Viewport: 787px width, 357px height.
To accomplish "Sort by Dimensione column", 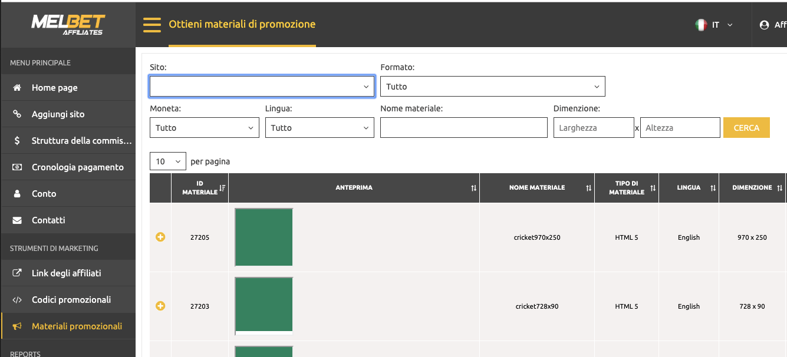I will click(x=780, y=188).
